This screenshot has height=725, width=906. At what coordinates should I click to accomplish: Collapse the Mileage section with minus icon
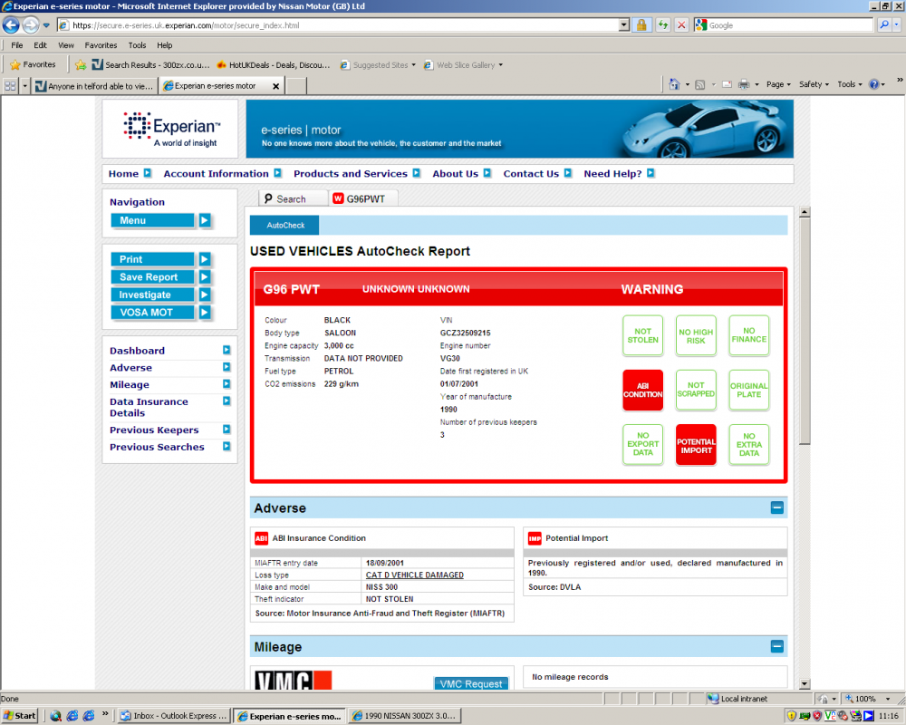tap(776, 647)
